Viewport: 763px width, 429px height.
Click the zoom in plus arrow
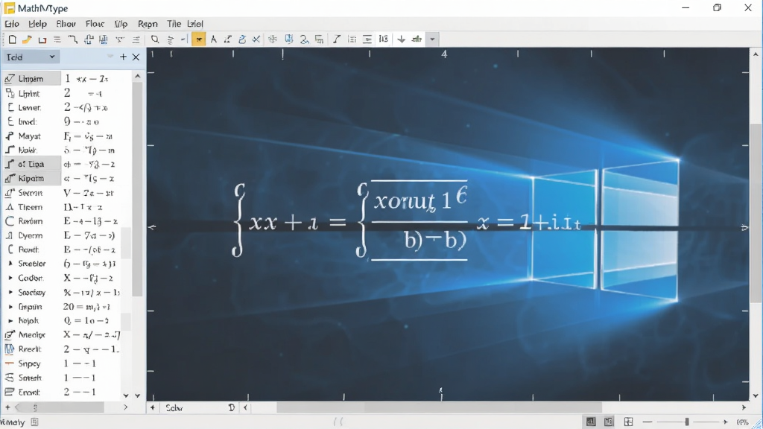pos(725,422)
